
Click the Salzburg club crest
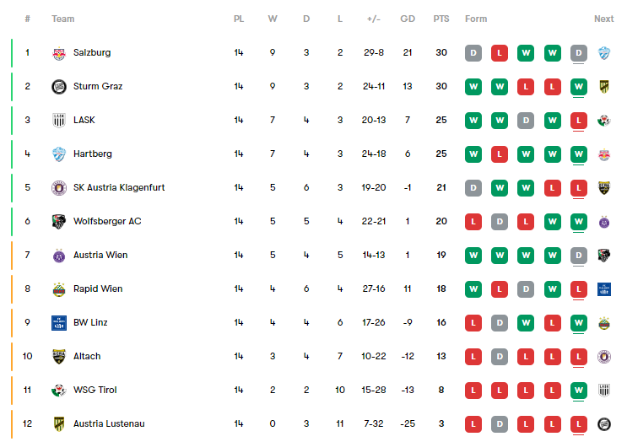tap(59, 53)
